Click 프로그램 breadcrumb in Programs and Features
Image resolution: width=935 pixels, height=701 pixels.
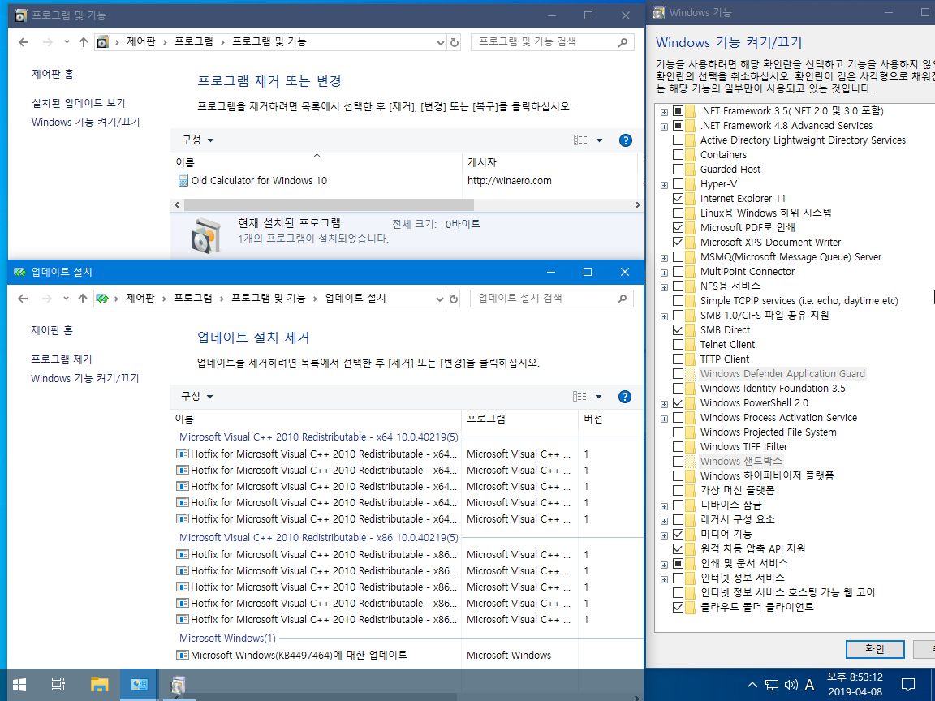194,41
